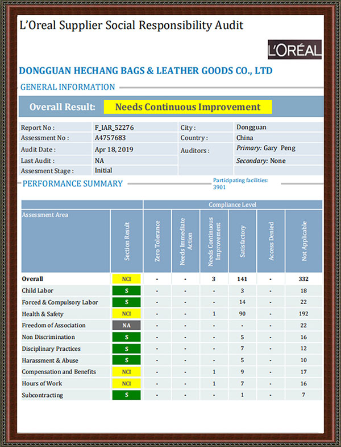Image resolution: width=341 pixels, height=447 pixels.
Task: Click the Harassment & Abuse row label
Action: (x=50, y=360)
